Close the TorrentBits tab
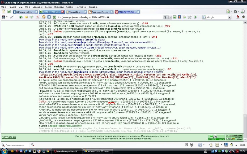This screenshot has height=154, width=247. pyautogui.click(x=85, y=12)
